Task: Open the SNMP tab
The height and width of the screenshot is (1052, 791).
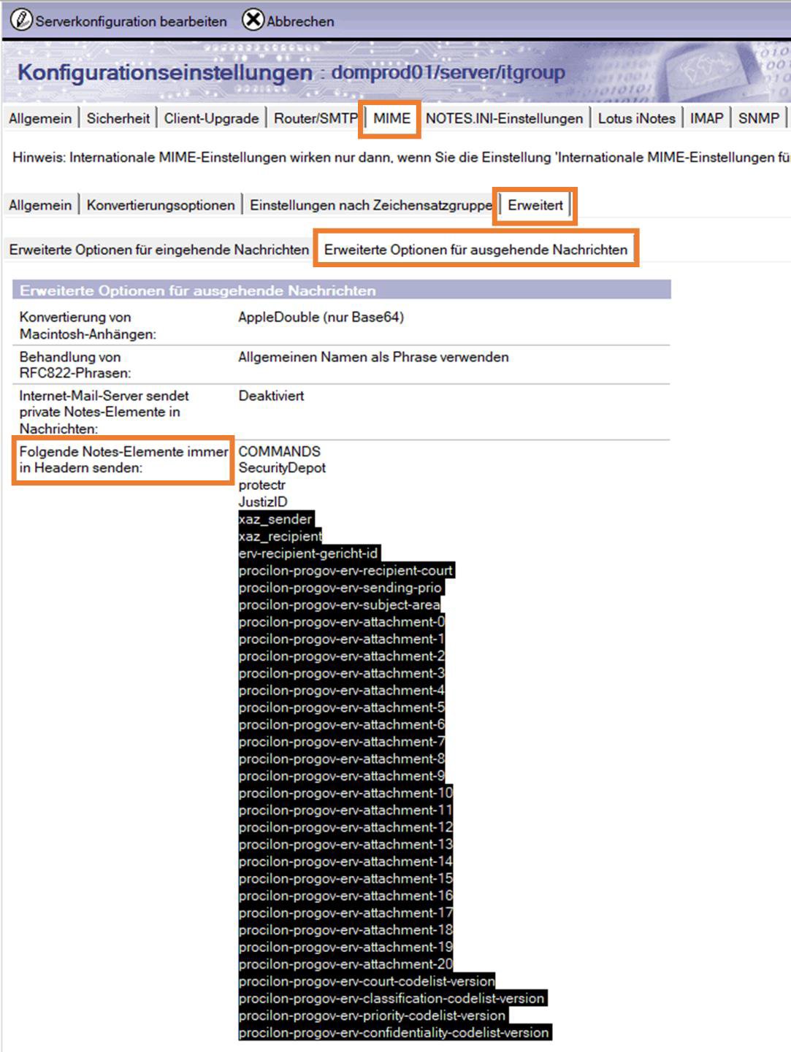Action: coord(758,118)
